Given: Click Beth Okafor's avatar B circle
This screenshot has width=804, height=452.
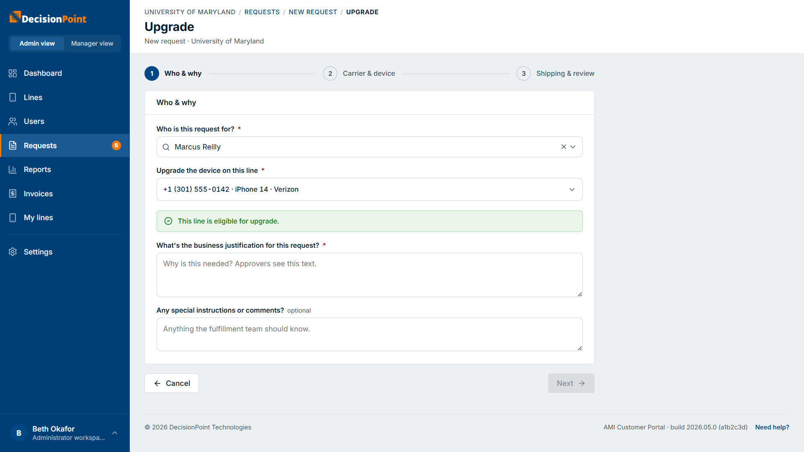Looking at the screenshot, I should pos(19,433).
